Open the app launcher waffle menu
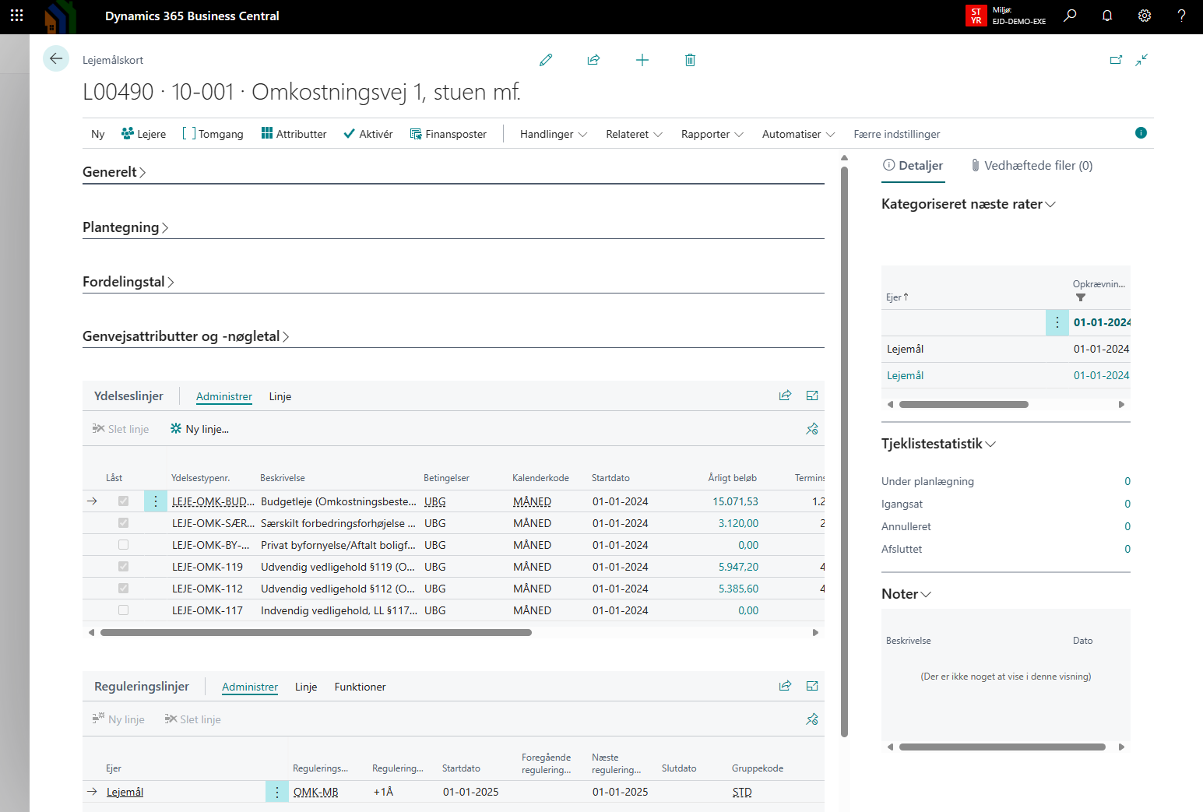Viewport: 1203px width, 812px height. (x=16, y=16)
